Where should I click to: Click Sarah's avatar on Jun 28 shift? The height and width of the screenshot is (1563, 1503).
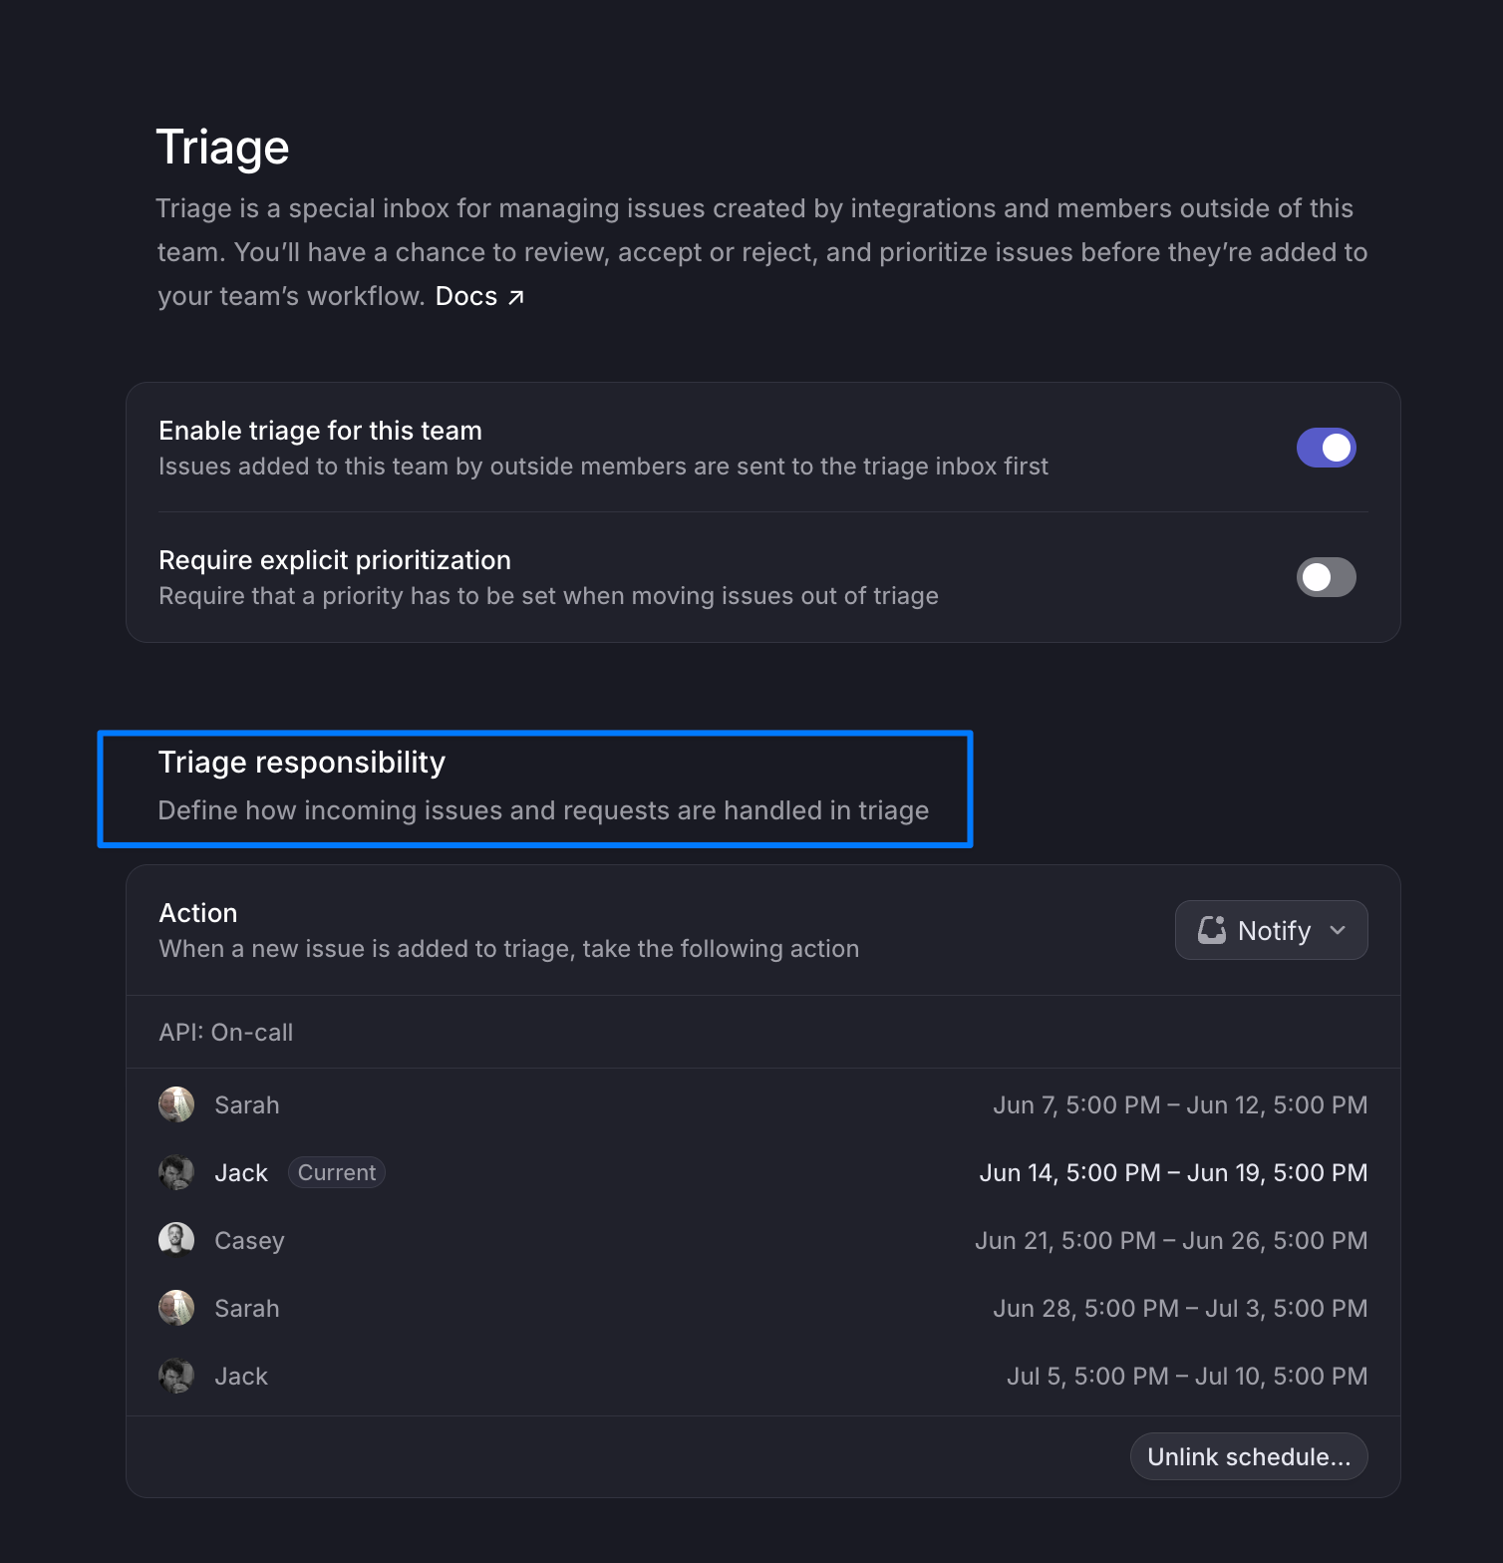tap(176, 1308)
